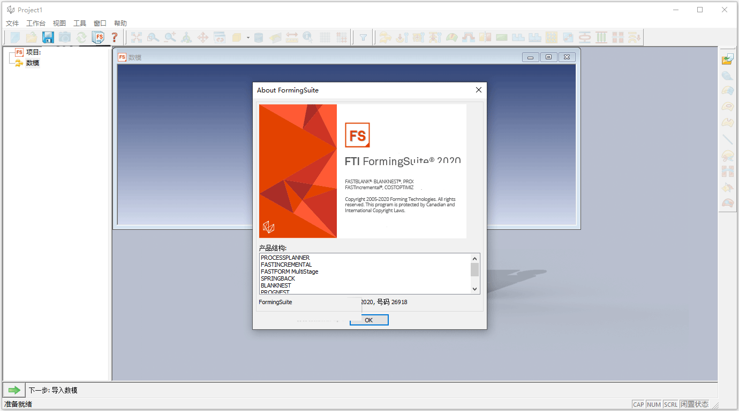Select FASTFORM MultiStage in product list
The height and width of the screenshot is (411, 739).
pyautogui.click(x=289, y=272)
